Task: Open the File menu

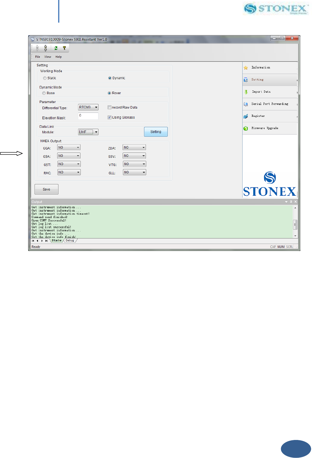Action: pos(38,57)
